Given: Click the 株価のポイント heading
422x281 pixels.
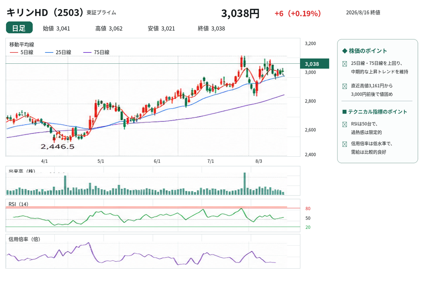Looking at the screenshot, I should [x=364, y=51].
